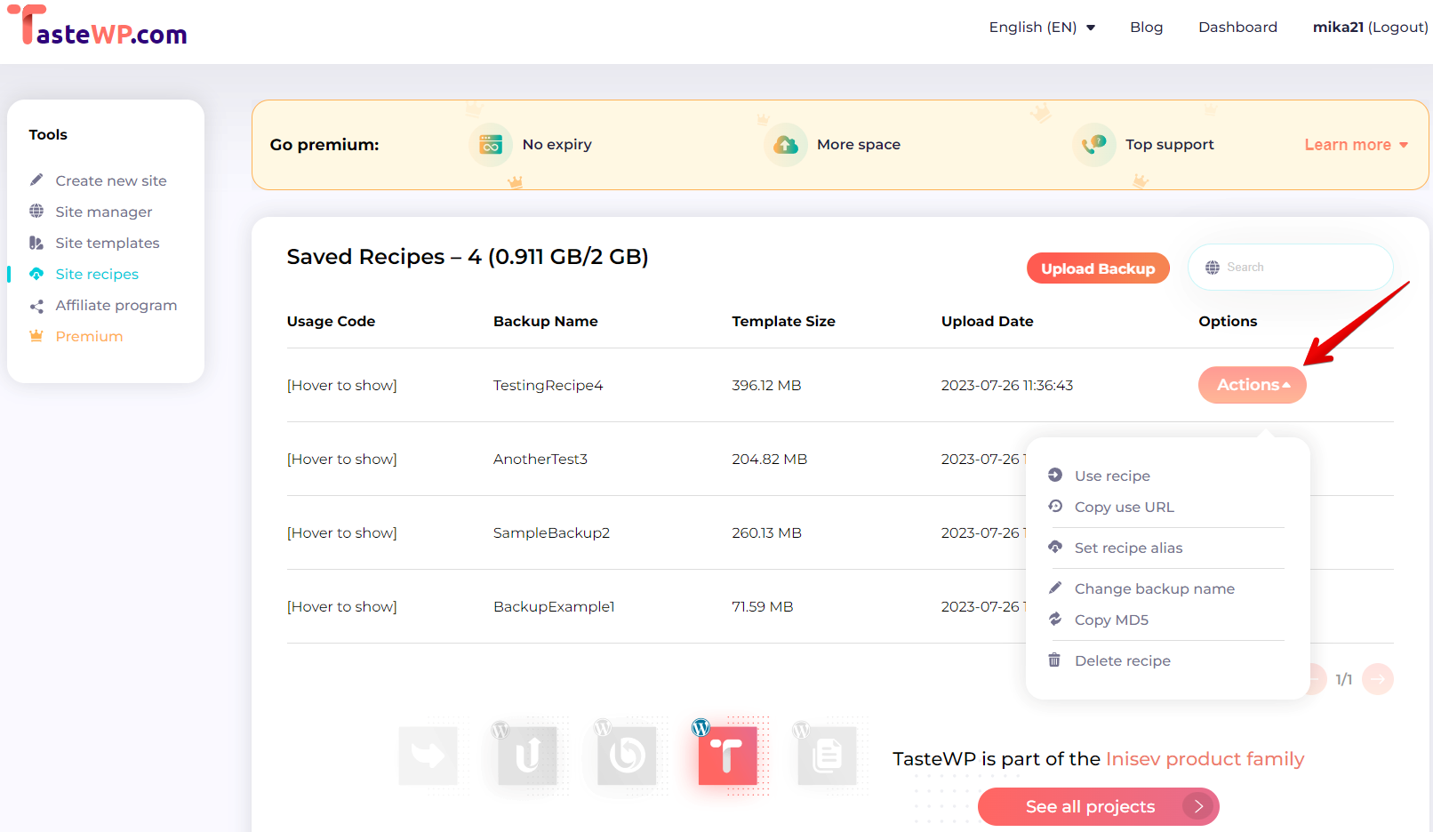Click the Template Size column header
1433x832 pixels.
783,321
